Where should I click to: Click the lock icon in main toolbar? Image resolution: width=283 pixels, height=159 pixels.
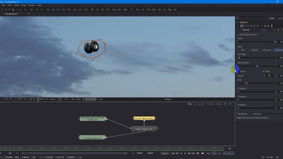13,10
